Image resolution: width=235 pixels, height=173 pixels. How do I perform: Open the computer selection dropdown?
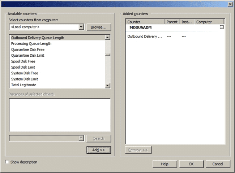pyautogui.click(x=81, y=27)
